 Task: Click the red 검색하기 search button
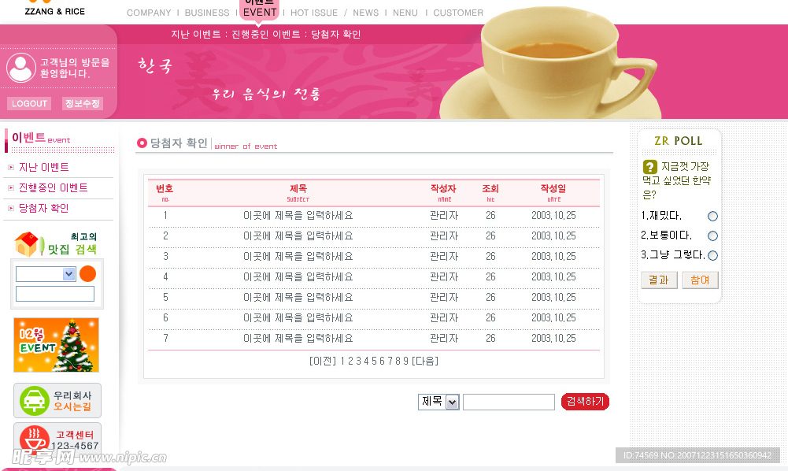[x=585, y=401]
